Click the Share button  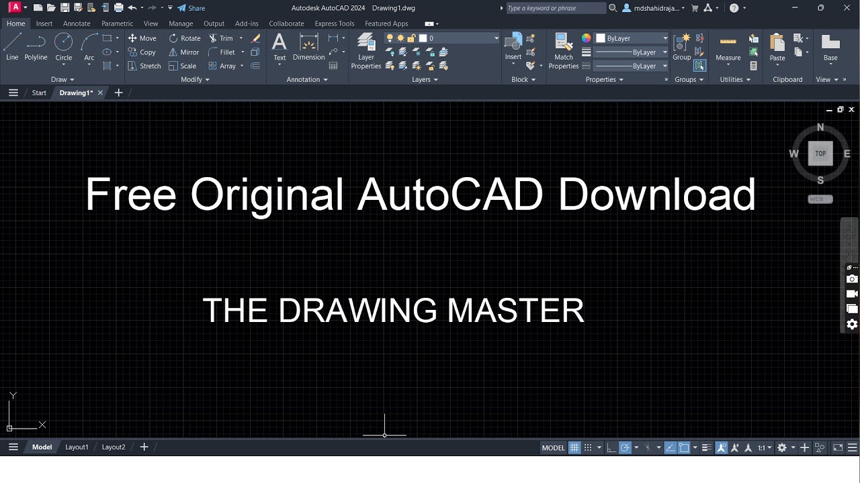point(191,8)
